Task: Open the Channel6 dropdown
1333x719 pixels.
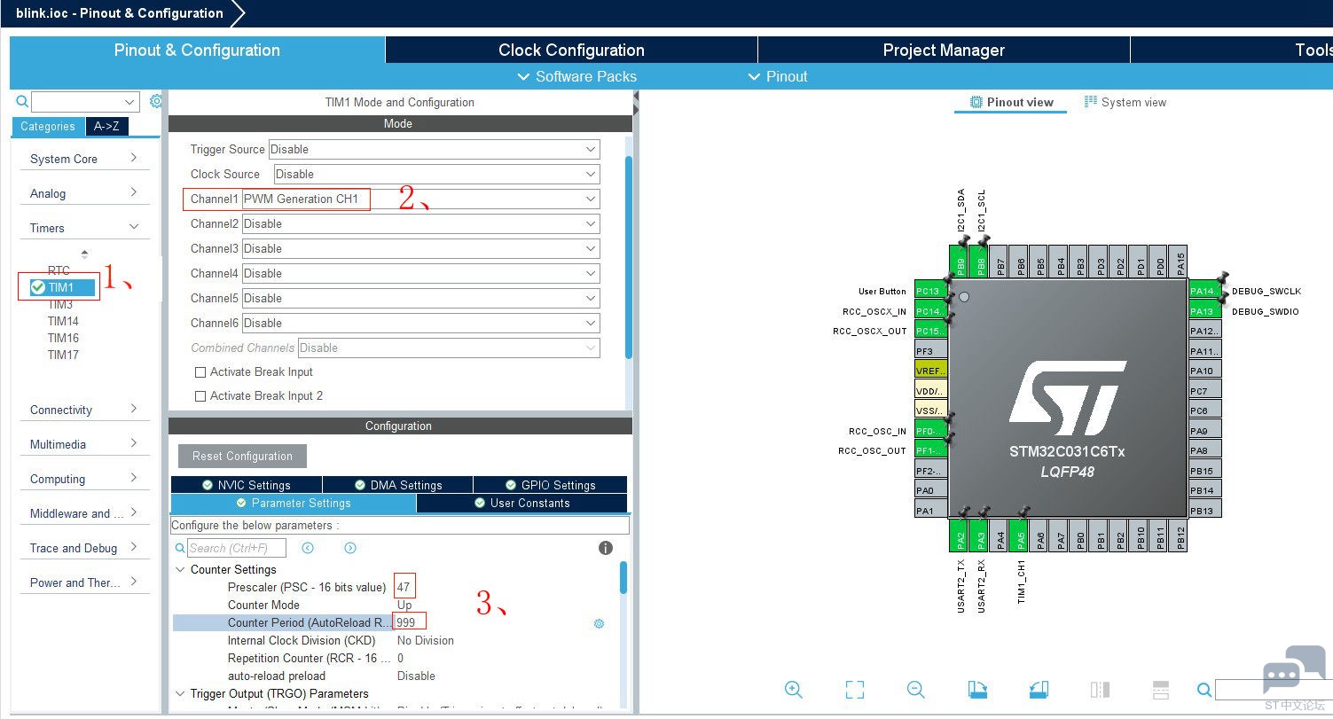Action: pyautogui.click(x=420, y=323)
